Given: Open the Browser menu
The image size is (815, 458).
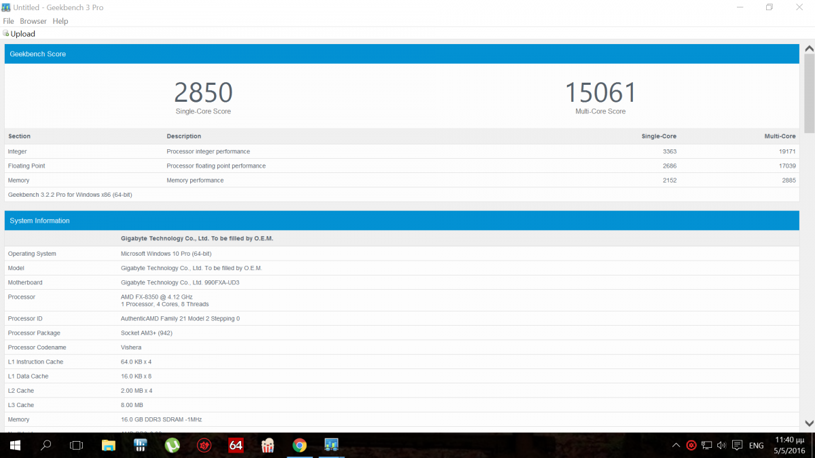Looking at the screenshot, I should 33,21.
